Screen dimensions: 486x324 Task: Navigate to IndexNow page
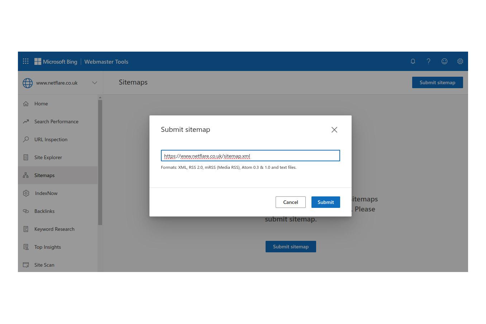[46, 193]
